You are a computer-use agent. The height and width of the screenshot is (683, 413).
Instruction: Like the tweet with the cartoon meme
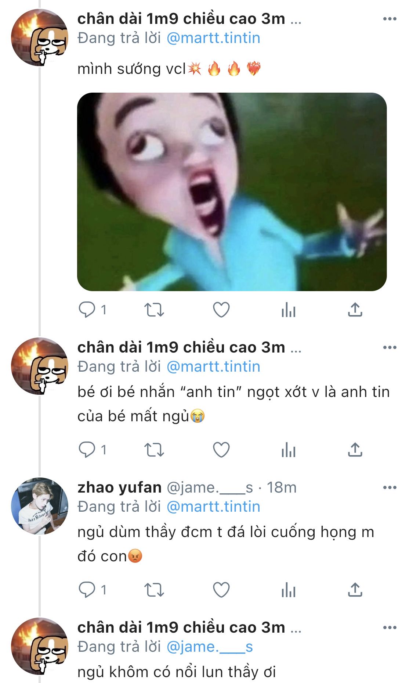[x=221, y=310]
